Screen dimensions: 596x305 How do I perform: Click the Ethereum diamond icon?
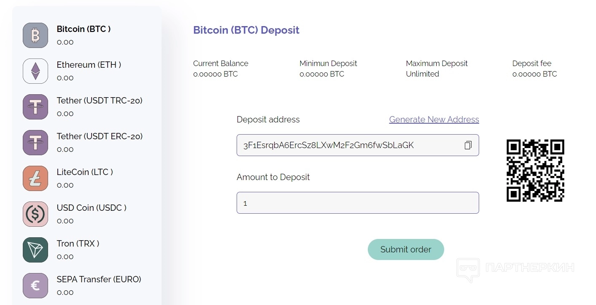coord(35,71)
